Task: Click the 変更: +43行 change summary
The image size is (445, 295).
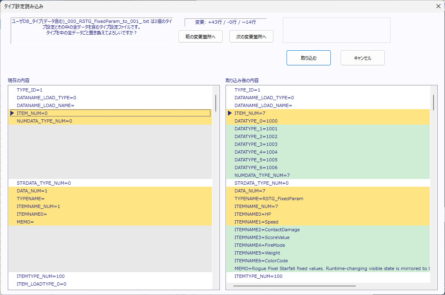Action: pos(226,22)
